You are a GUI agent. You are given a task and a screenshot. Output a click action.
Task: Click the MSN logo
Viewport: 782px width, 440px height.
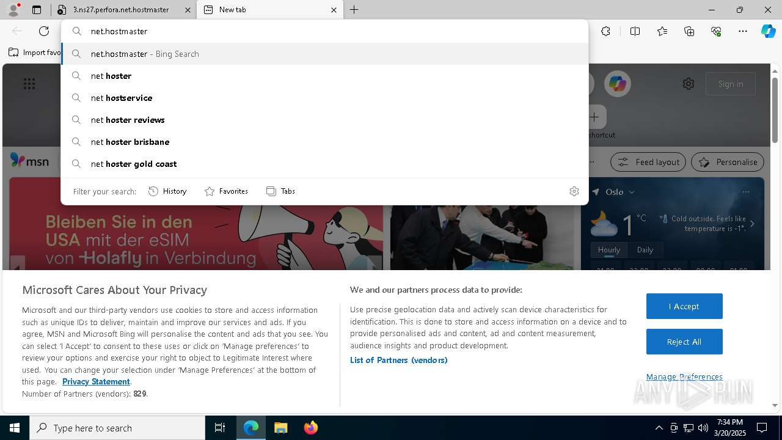(29, 160)
